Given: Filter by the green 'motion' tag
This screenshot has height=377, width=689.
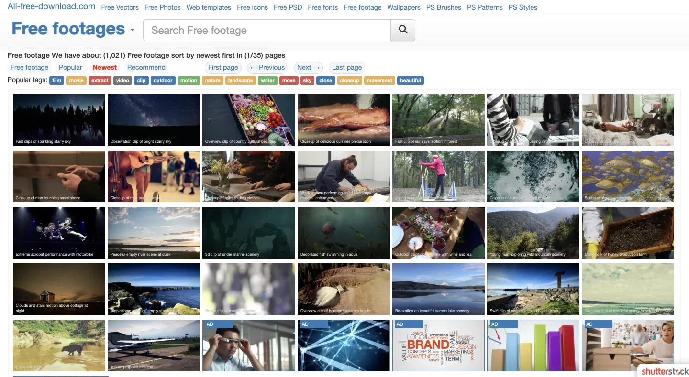Looking at the screenshot, I should click(x=189, y=80).
